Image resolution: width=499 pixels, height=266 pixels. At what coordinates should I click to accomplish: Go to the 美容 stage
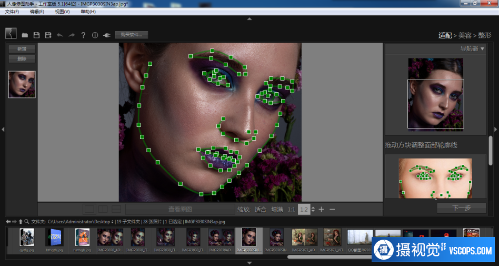tap(465, 35)
